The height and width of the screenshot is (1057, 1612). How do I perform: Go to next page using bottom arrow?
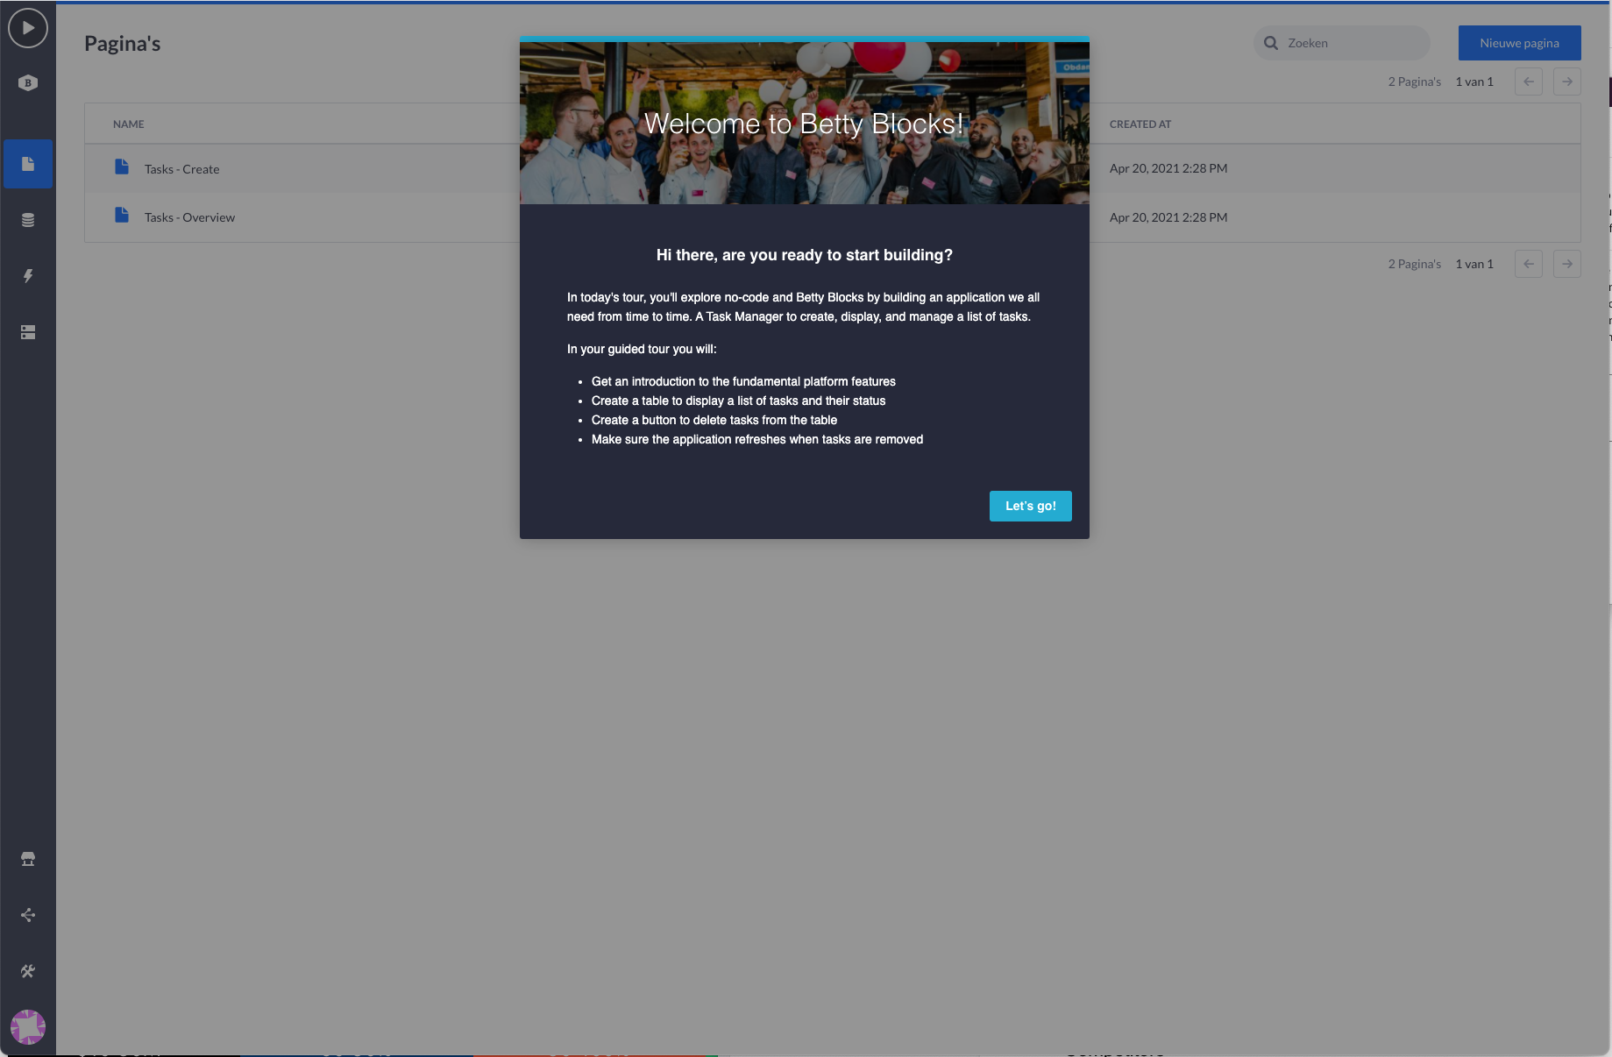click(x=1567, y=264)
